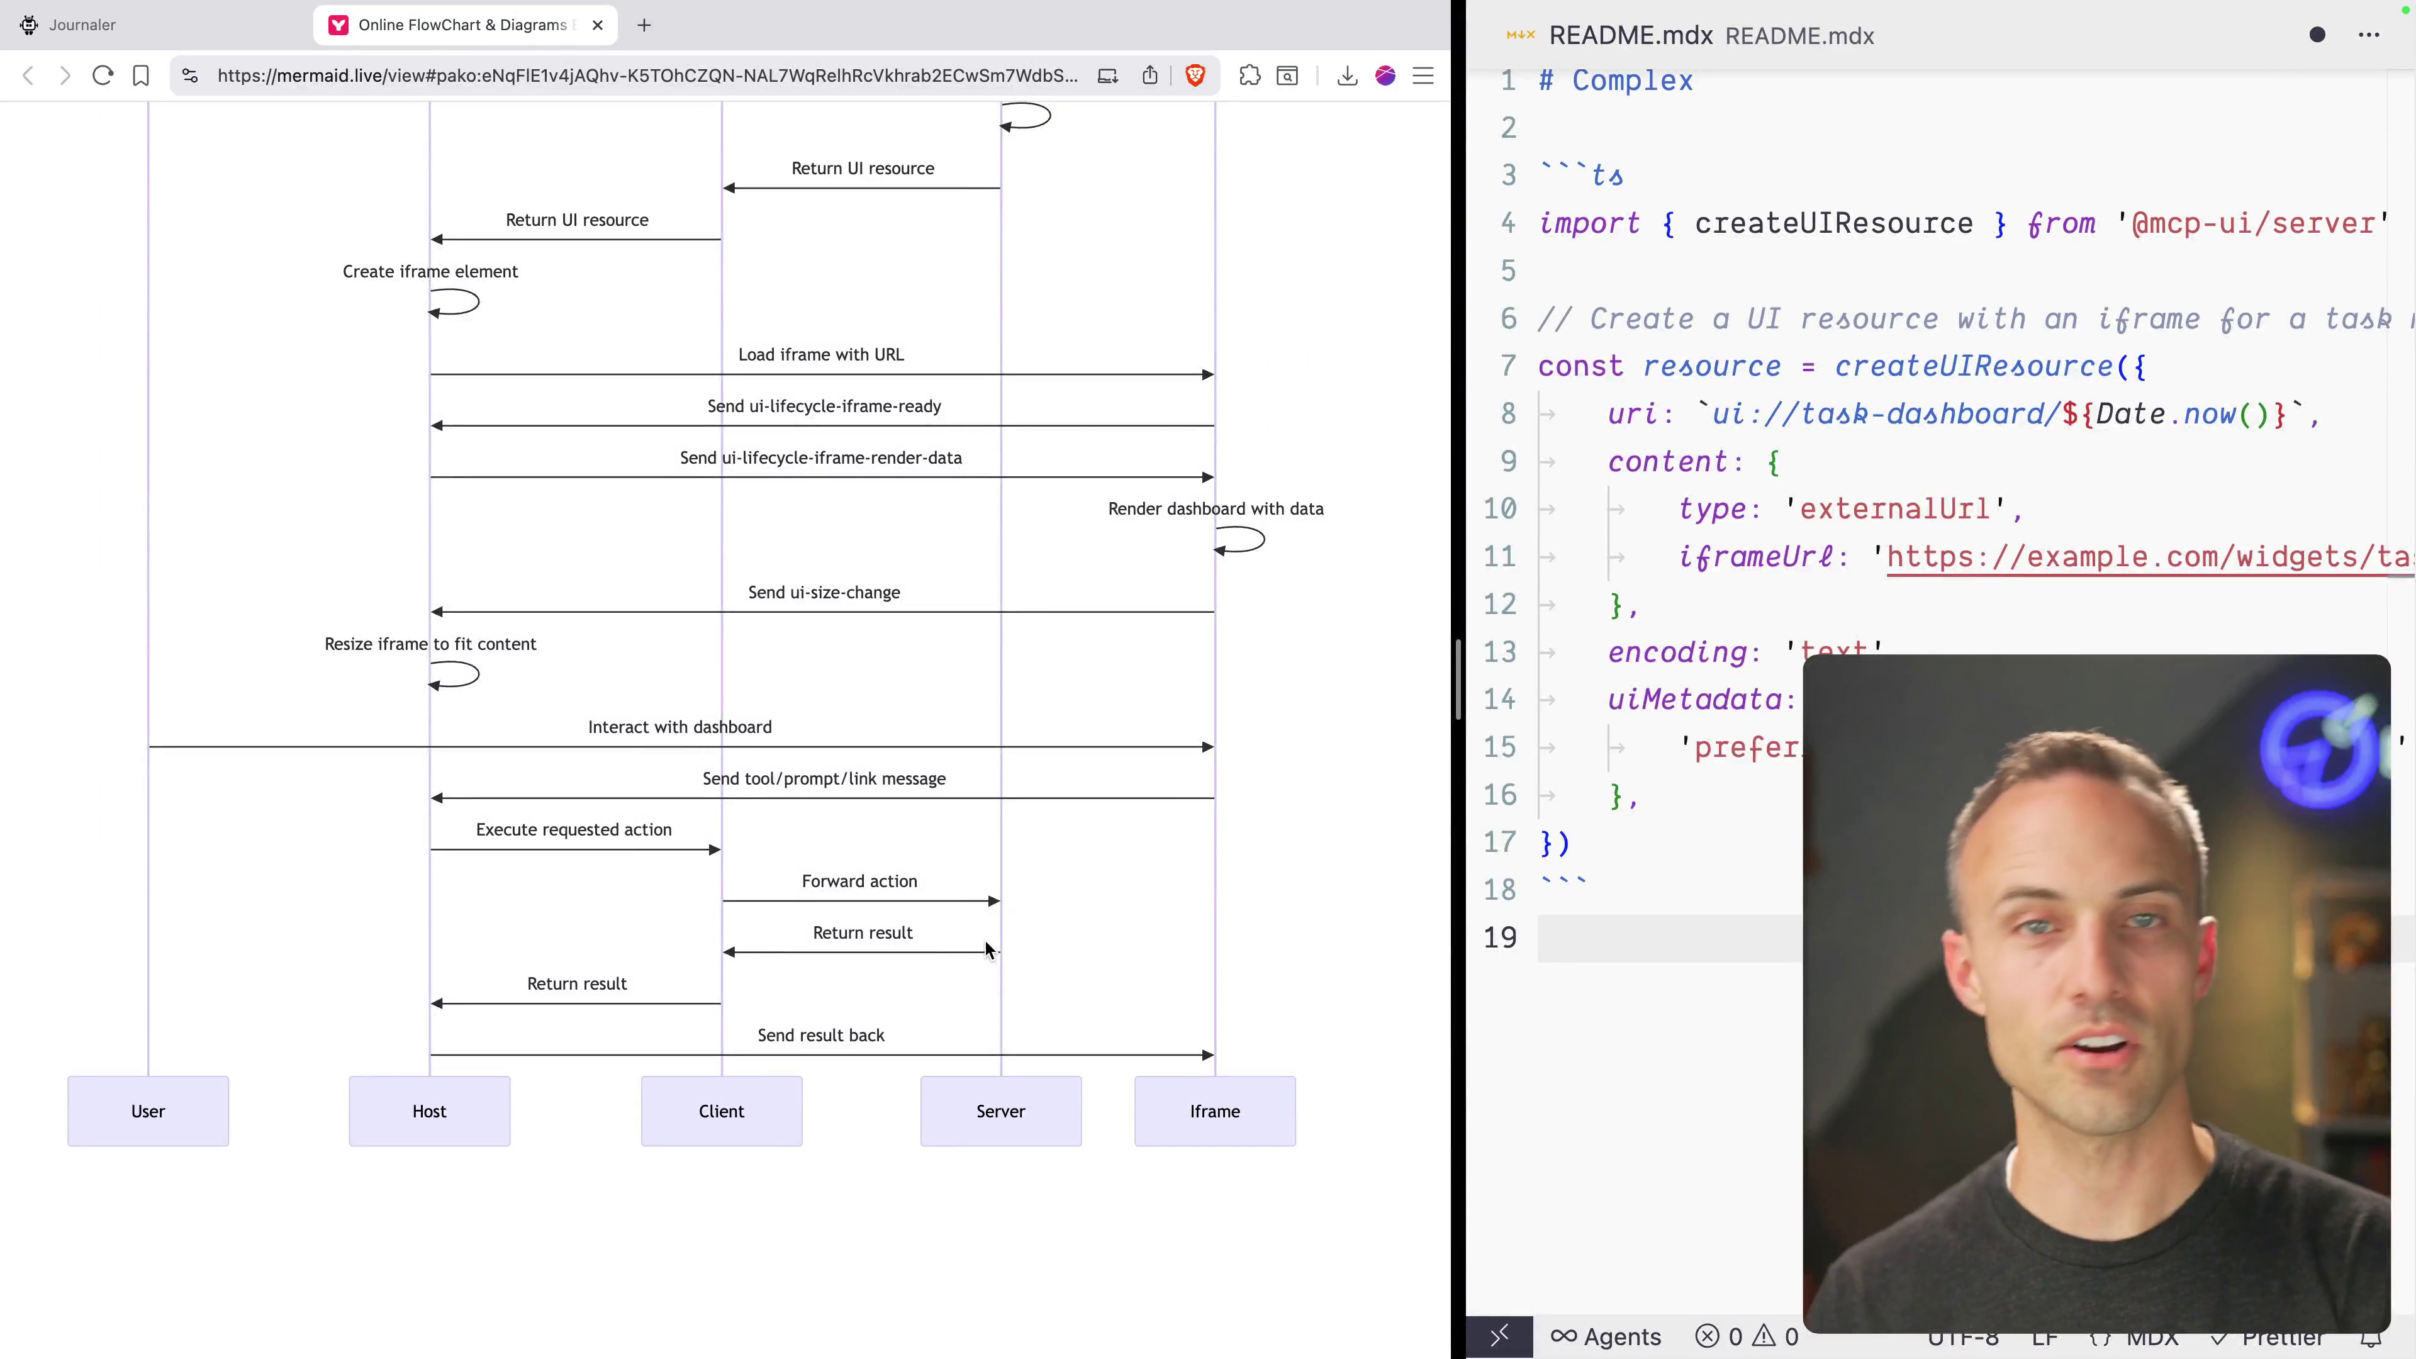Click the share icon in address bar
Image resolution: width=2416 pixels, height=1359 pixels.
1150,76
